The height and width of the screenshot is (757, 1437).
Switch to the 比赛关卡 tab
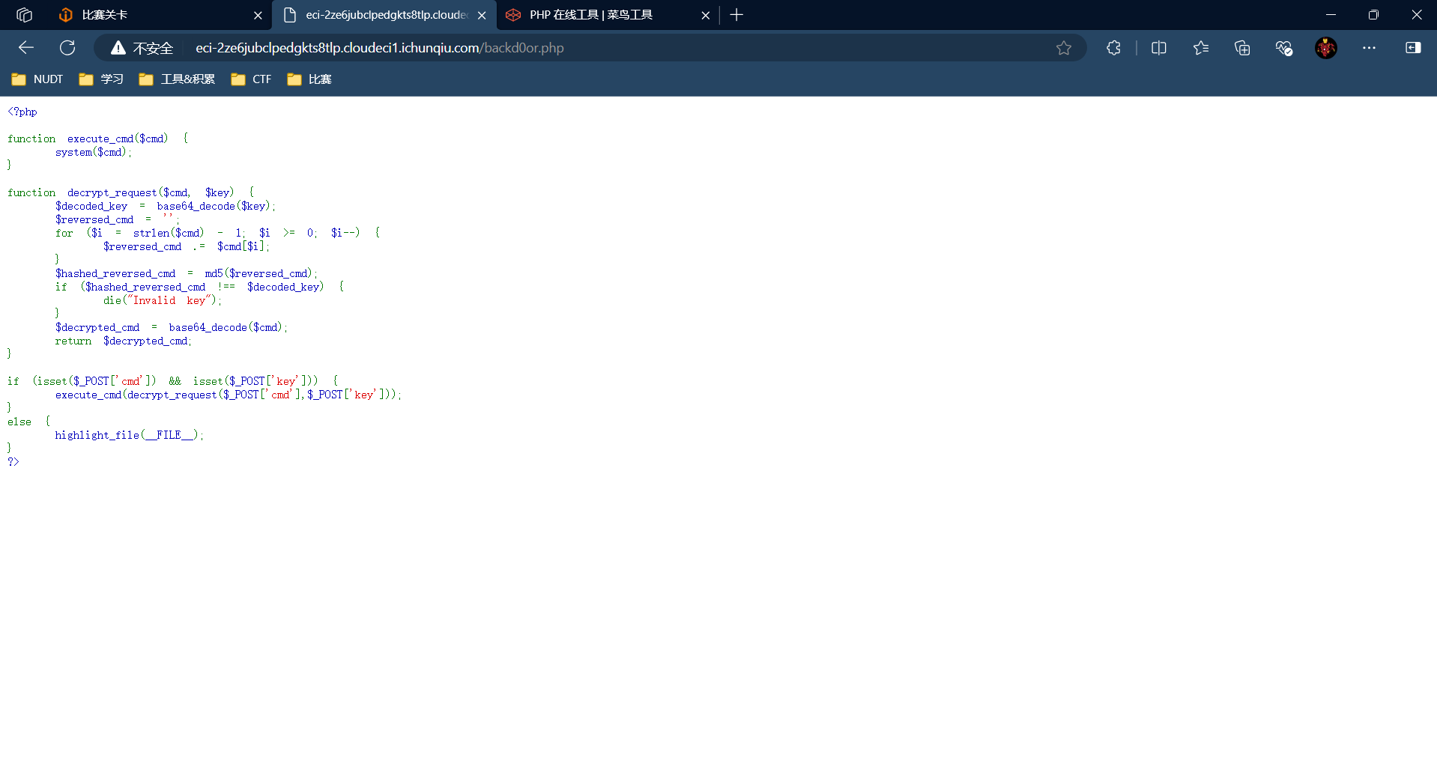(x=150, y=15)
